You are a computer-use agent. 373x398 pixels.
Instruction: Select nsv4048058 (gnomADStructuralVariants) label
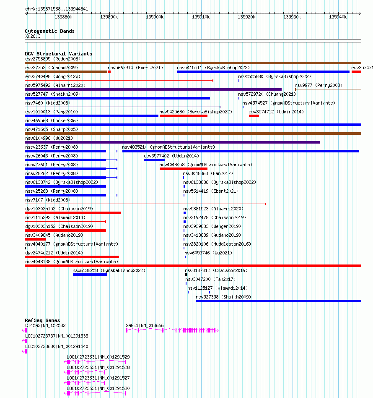(206, 165)
